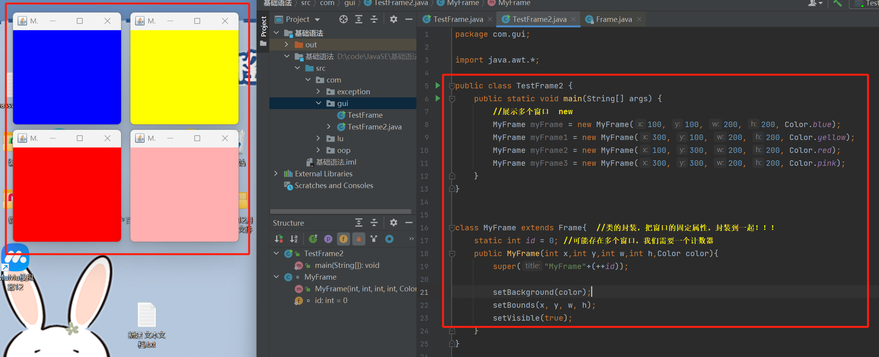Click line number 8 in the gutter
This screenshot has width=879, height=357.
[427, 124]
